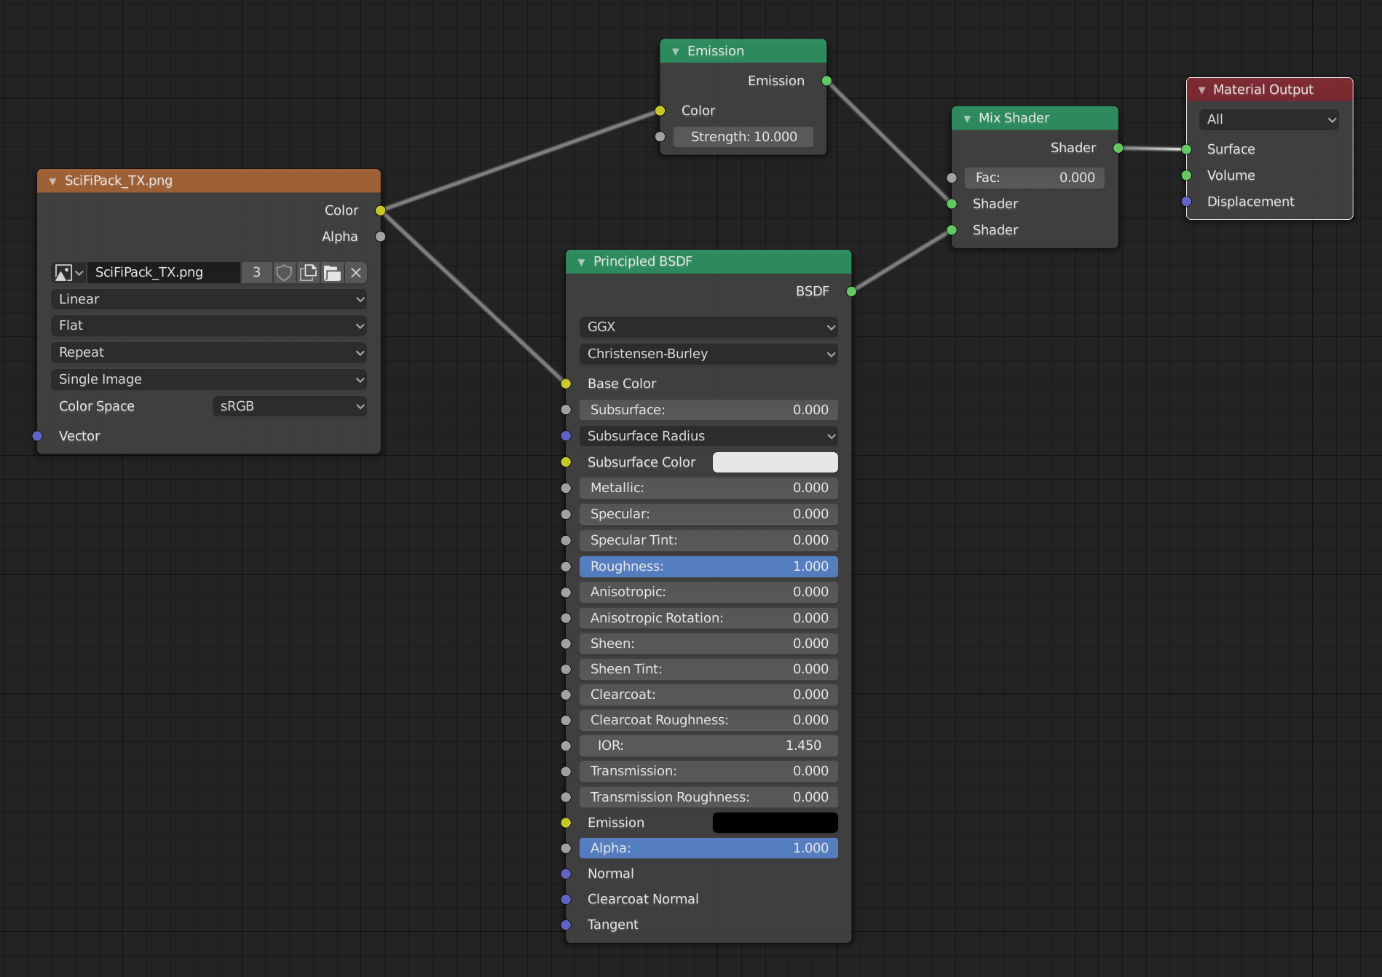Open the Linear interpolation dropdown
Viewport: 1382px width, 977px height.
click(209, 299)
